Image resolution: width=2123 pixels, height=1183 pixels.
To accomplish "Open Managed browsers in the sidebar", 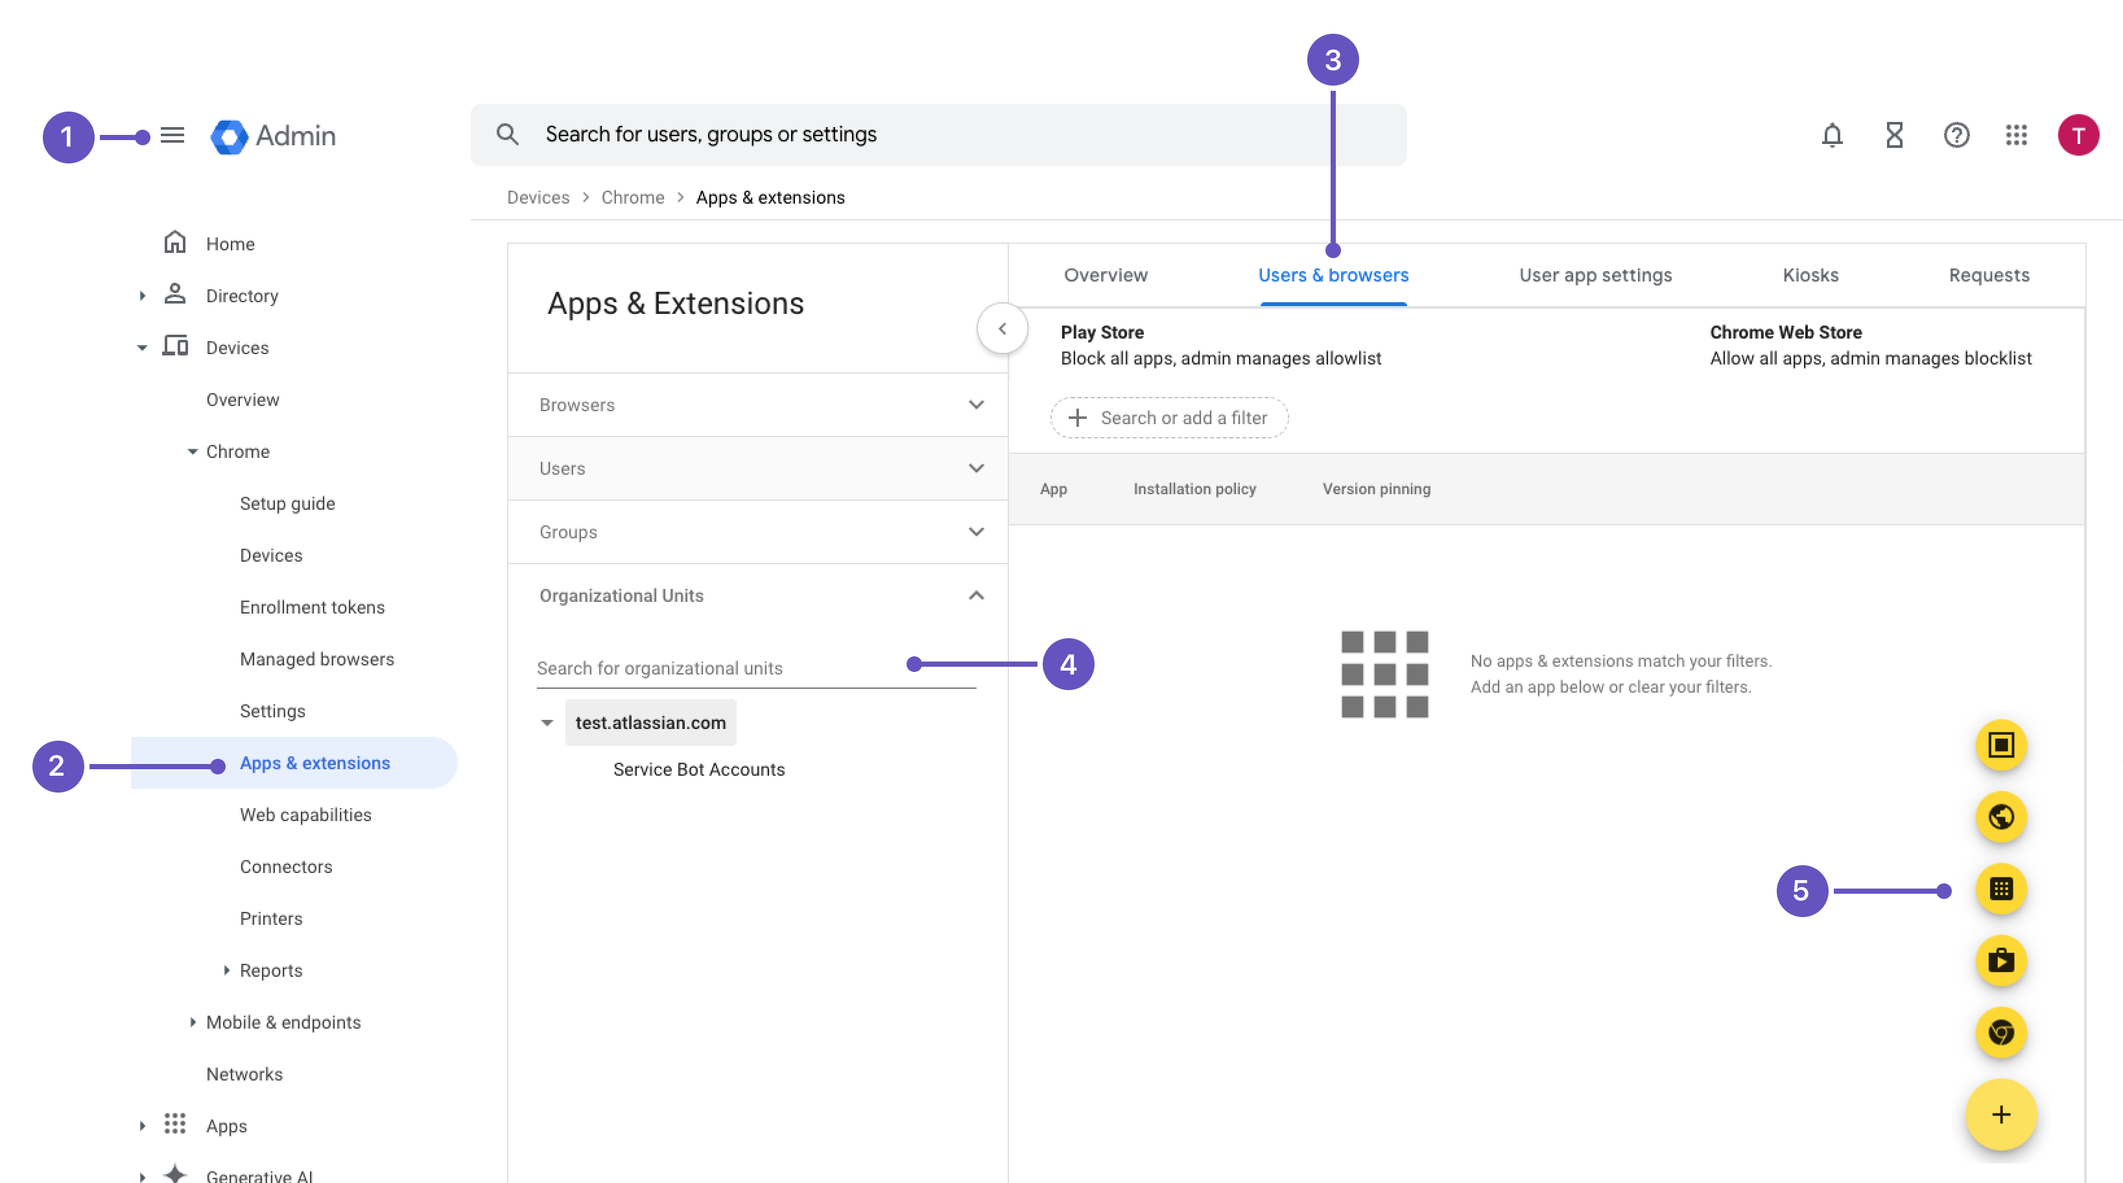I will click(316, 660).
